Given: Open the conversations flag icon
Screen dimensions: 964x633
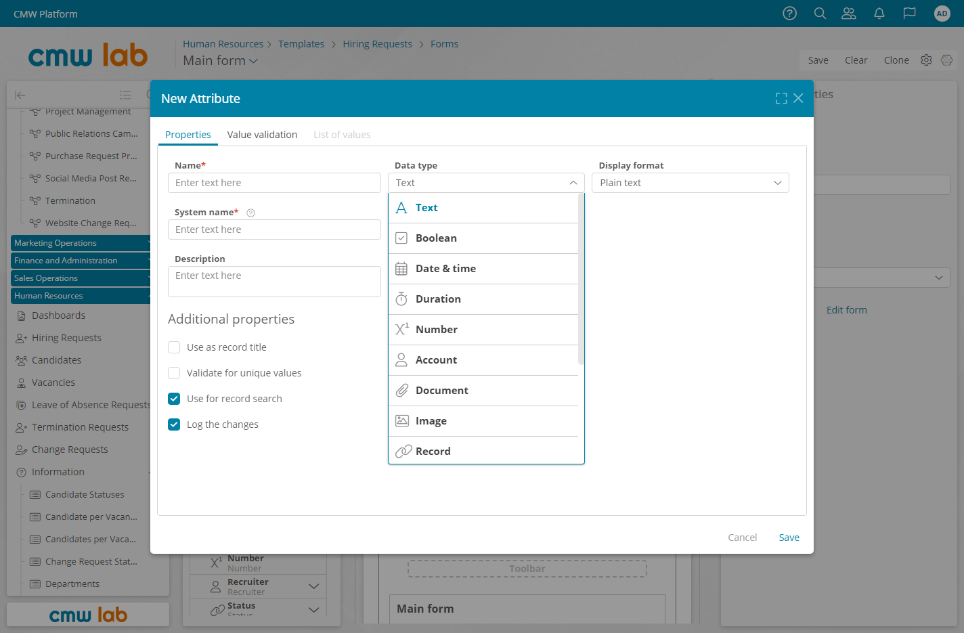Looking at the screenshot, I should (x=909, y=14).
